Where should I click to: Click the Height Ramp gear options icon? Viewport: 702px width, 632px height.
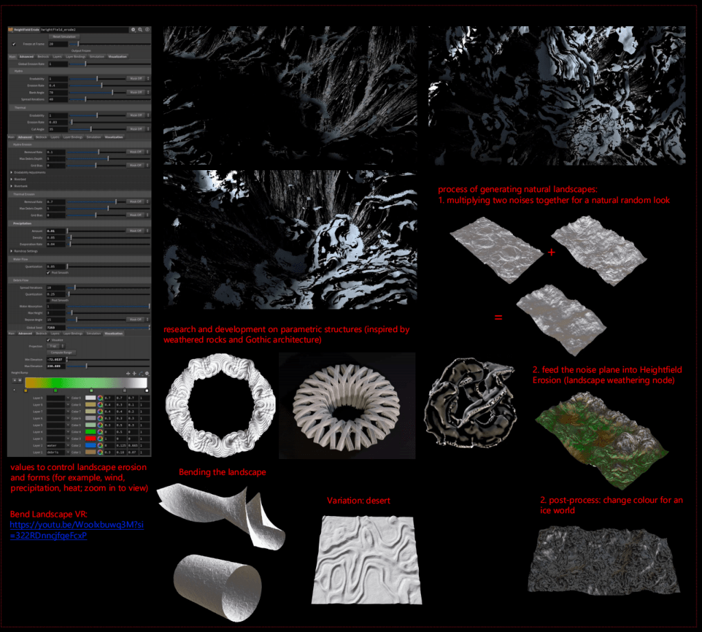(x=147, y=373)
